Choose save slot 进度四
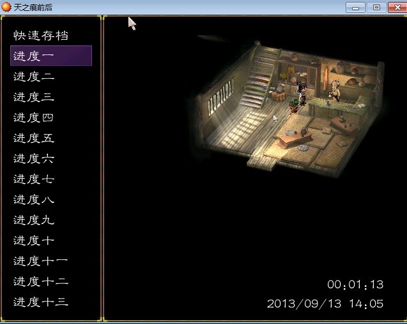The width and height of the screenshot is (407, 324). pyautogui.click(x=33, y=118)
